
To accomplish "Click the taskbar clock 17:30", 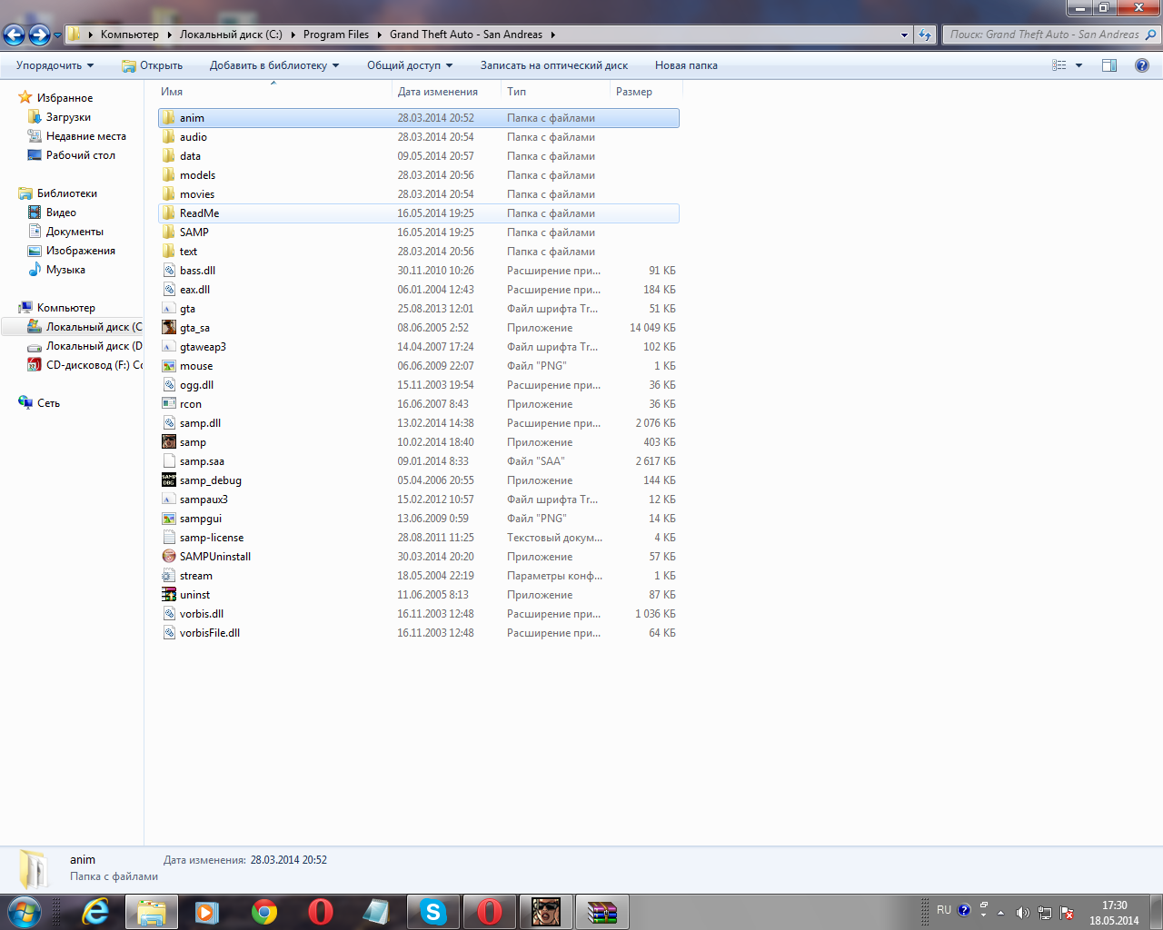I will (1114, 905).
